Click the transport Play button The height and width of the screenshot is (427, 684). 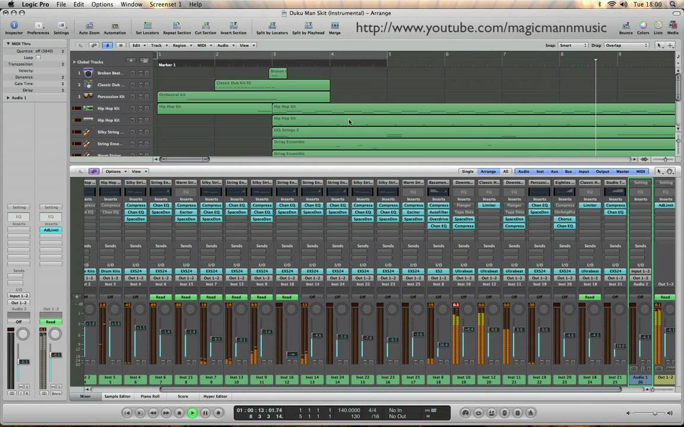click(192, 413)
